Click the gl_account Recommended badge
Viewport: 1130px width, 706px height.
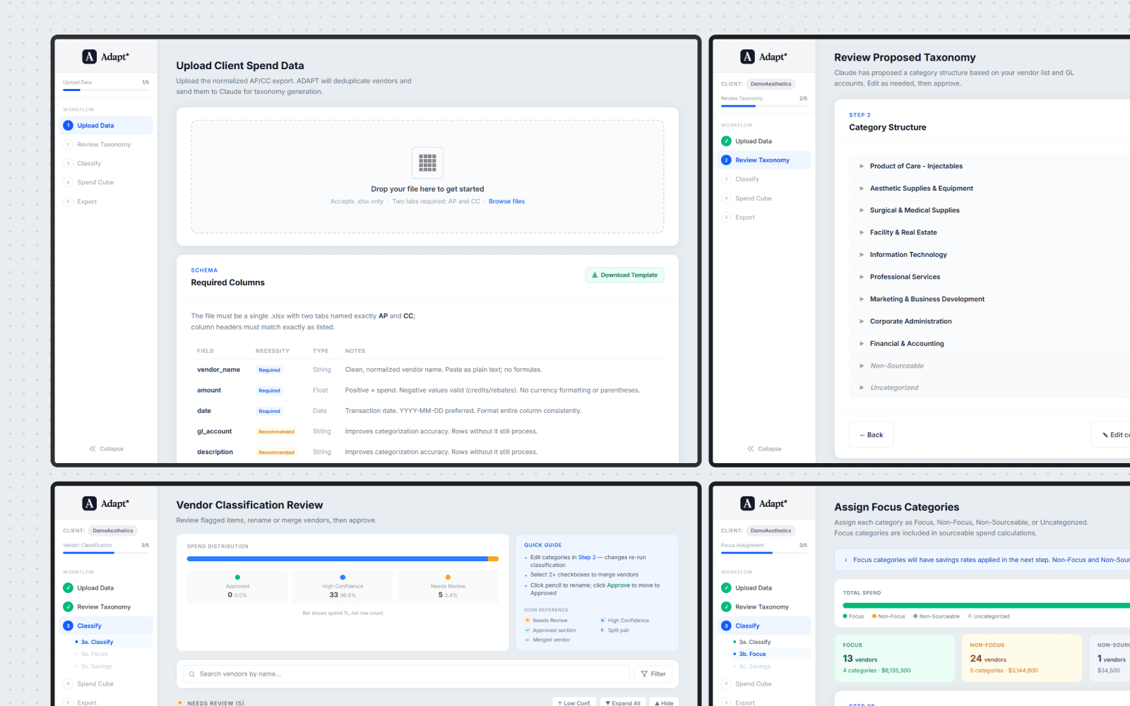click(x=276, y=431)
